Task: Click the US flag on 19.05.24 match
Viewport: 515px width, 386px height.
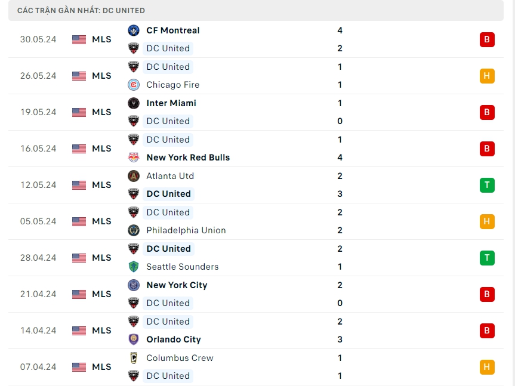Action: (x=79, y=112)
